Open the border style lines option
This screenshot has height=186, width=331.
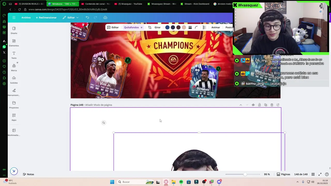click(190, 27)
